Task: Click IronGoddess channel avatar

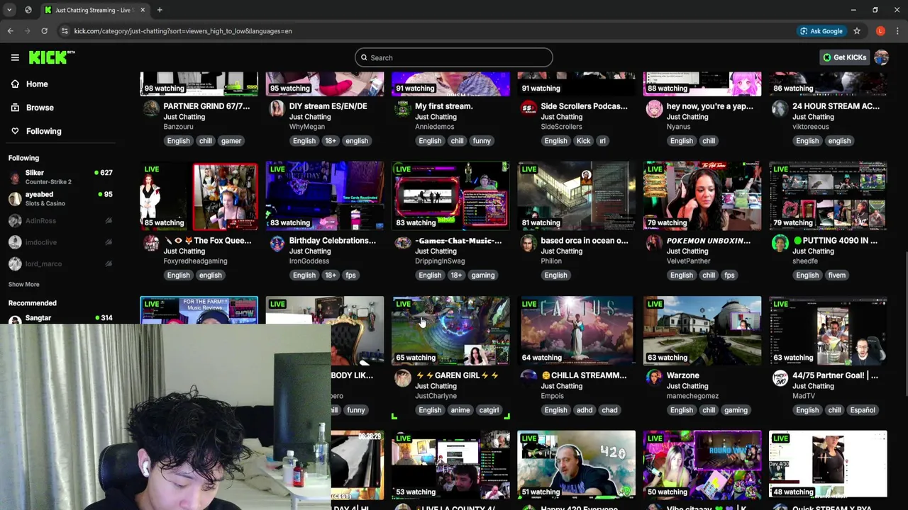Action: (x=277, y=243)
